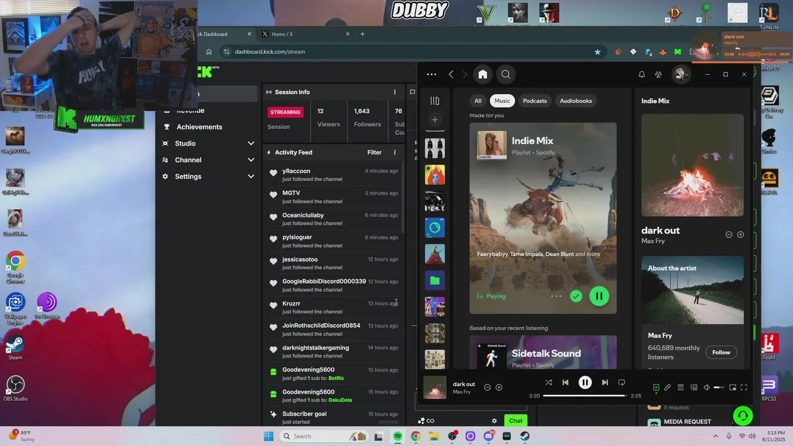This screenshot has height=446, width=793.
Task: Open 'dark out' album art in side panel
Action: pos(693,165)
